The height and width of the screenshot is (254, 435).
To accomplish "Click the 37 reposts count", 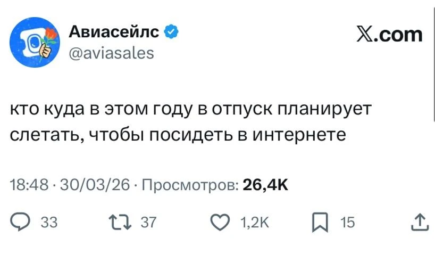I will click(x=148, y=223).
